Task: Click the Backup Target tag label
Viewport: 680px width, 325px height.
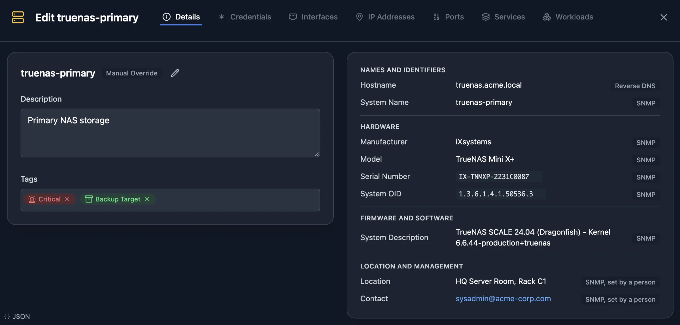Action: tap(118, 199)
